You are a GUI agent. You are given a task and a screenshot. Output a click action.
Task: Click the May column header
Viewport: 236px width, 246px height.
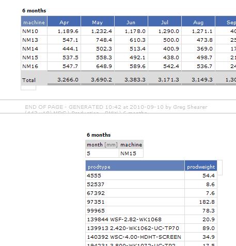(98, 22)
